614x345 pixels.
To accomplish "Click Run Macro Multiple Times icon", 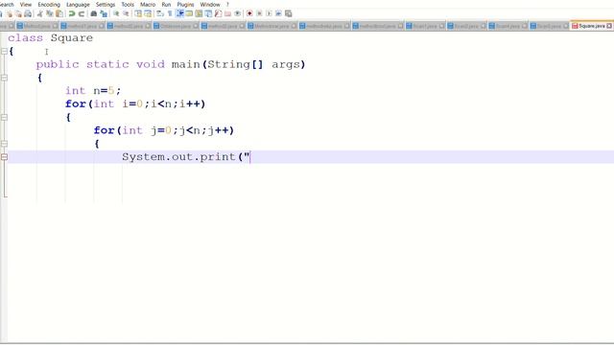I will pos(278,13).
